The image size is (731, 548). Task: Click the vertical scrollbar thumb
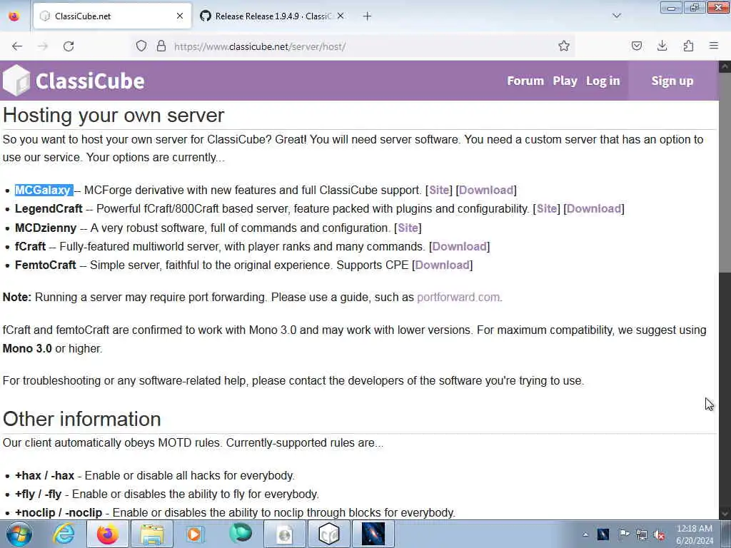(x=725, y=171)
